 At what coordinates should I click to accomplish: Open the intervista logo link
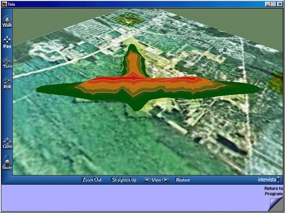click(269, 179)
